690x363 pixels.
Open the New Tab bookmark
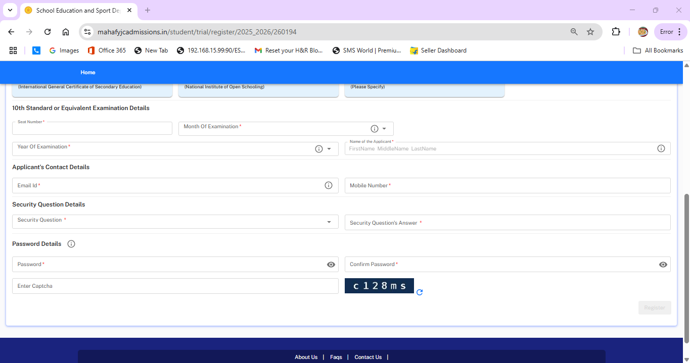point(151,50)
